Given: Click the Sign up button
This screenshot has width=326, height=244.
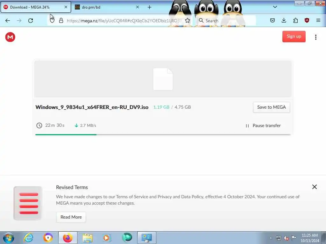Looking at the screenshot, I should coord(294,36).
